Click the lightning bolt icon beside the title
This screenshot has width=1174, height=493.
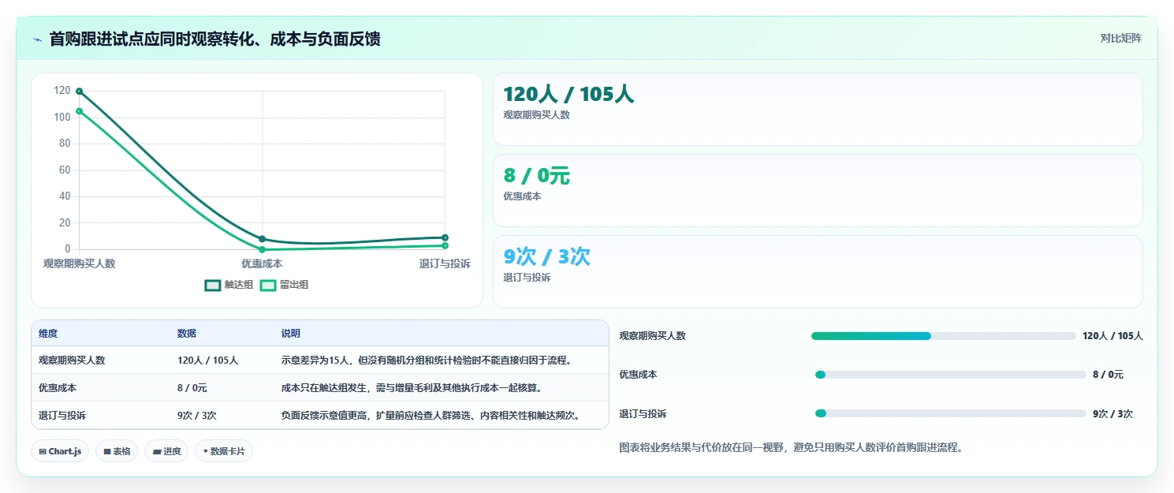coord(37,39)
